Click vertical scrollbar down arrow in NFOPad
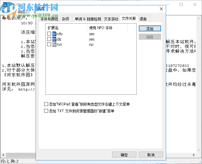Image resolution: width=202 pixels, height=164 pixels. 198,150
